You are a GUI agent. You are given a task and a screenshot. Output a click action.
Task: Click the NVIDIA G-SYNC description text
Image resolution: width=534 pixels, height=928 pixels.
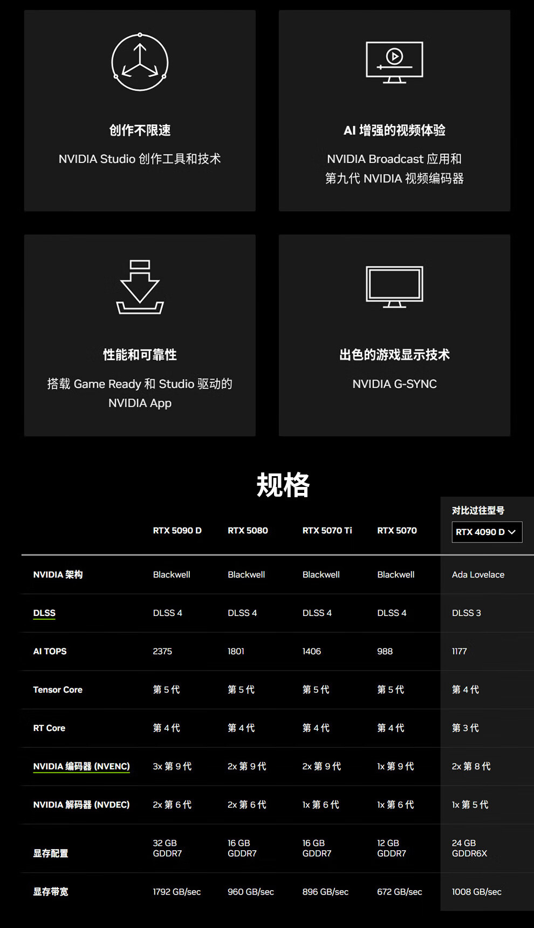[x=394, y=384]
